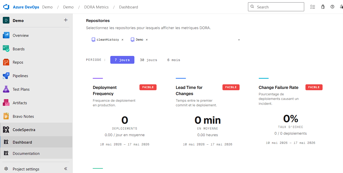343x173 pixels.
Task: Open the user settings icon
Action: [341, 7]
